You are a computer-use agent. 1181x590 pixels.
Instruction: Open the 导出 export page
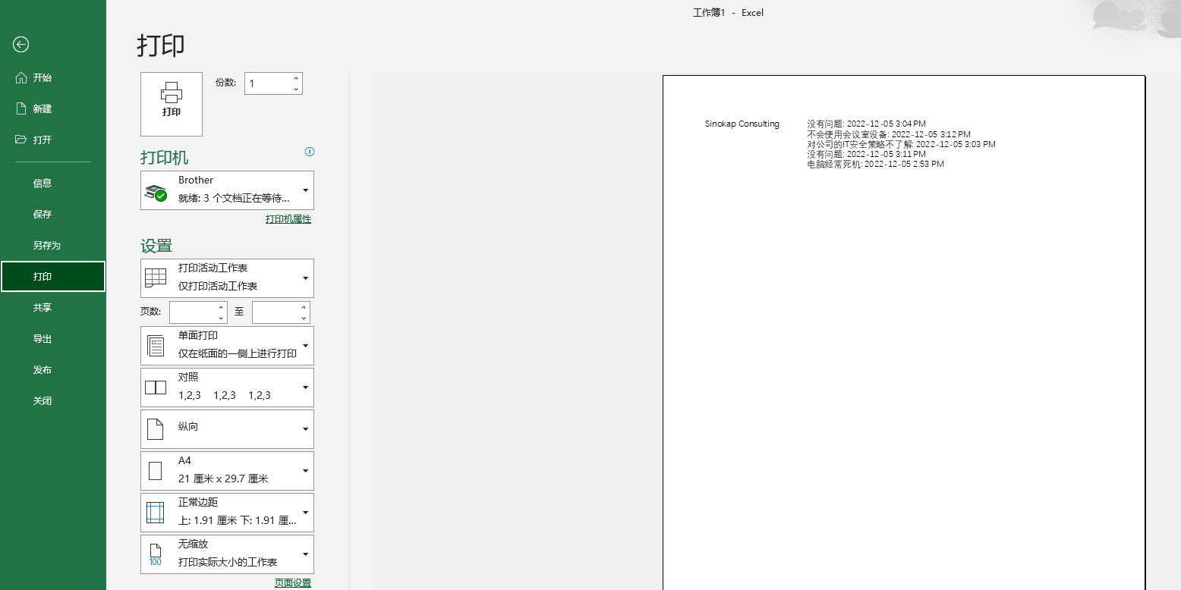point(43,339)
